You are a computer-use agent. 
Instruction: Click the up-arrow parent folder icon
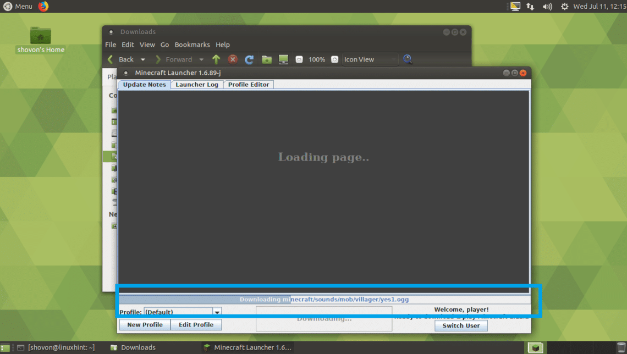point(216,59)
